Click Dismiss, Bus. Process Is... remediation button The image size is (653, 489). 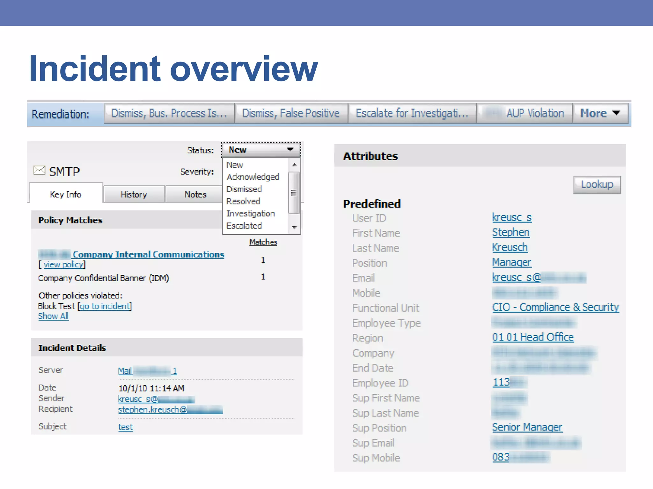coord(169,113)
